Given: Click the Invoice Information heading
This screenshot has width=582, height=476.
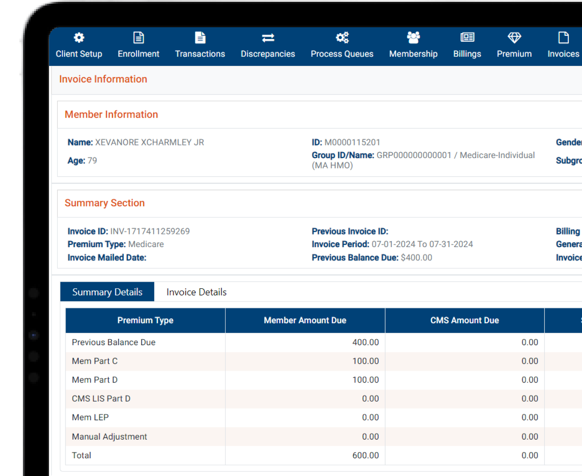Looking at the screenshot, I should click(x=103, y=79).
